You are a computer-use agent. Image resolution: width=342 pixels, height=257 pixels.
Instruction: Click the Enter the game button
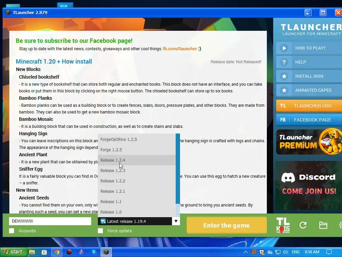click(x=227, y=225)
